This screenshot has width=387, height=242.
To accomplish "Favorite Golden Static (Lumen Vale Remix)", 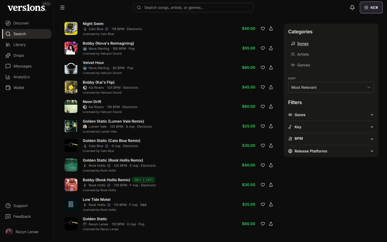I will [x=263, y=126].
